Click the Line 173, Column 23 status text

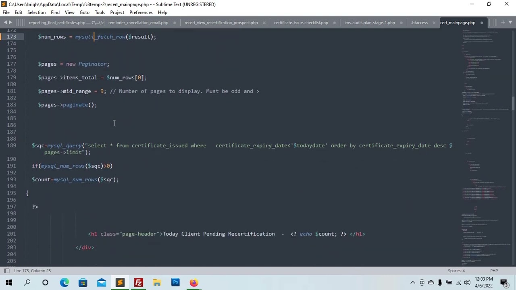tap(32, 271)
